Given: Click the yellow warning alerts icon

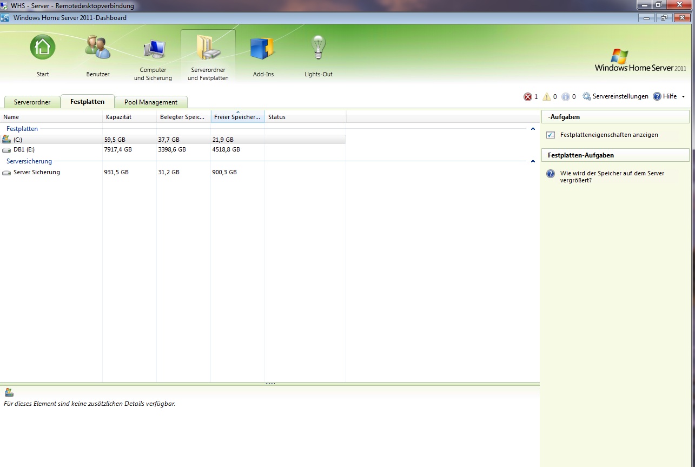Looking at the screenshot, I should pyautogui.click(x=547, y=97).
